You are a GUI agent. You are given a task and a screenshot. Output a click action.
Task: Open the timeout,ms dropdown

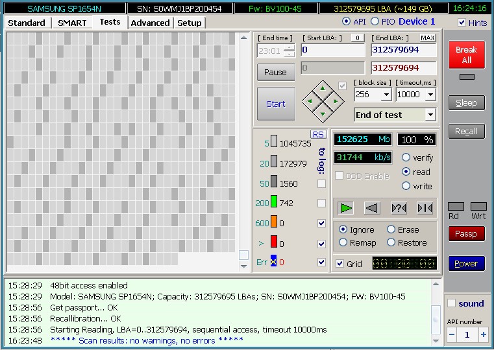pyautogui.click(x=430, y=95)
